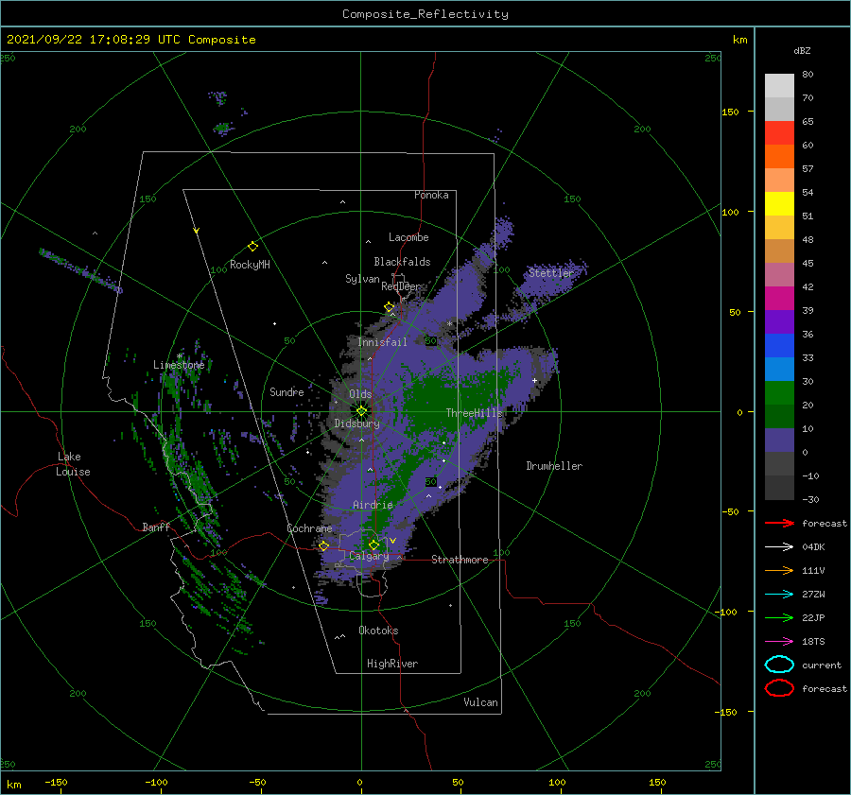Viewport: 851px width, 795px height.
Task: Click the light gray 80 dBZ color swatch
Action: [x=779, y=85]
